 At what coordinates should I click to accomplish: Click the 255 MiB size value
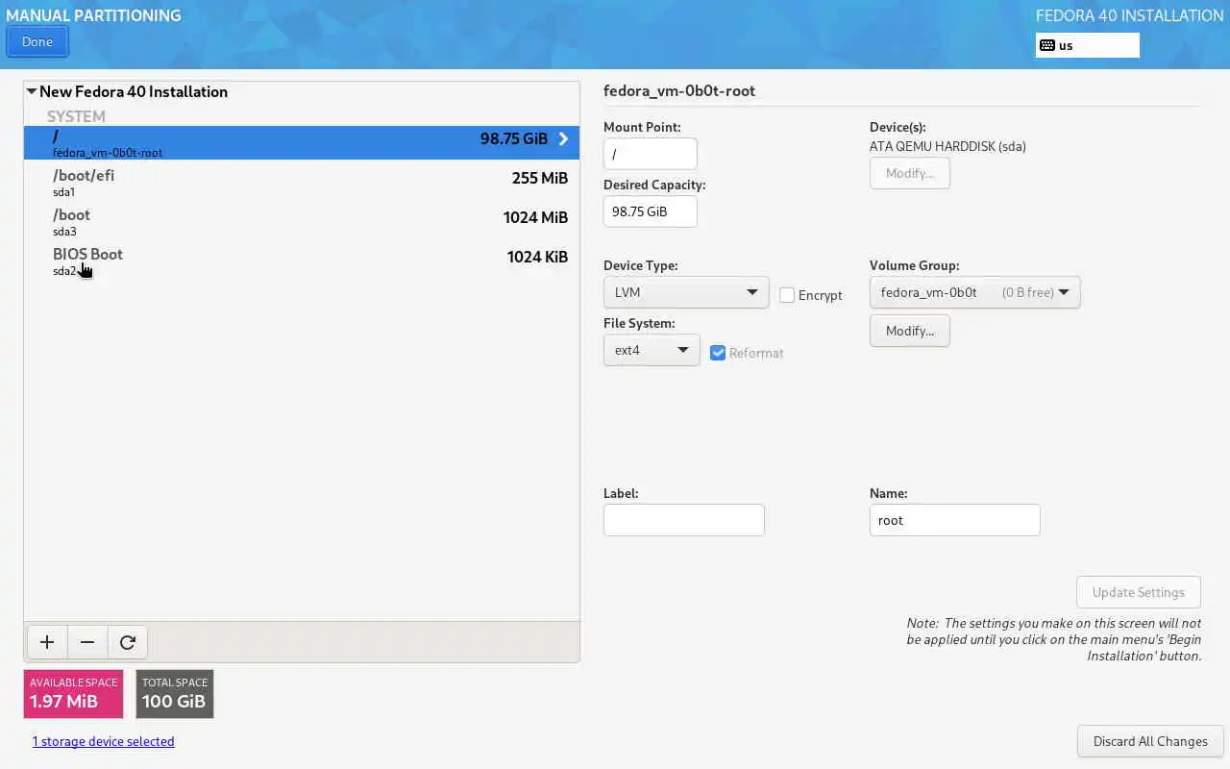coord(540,178)
